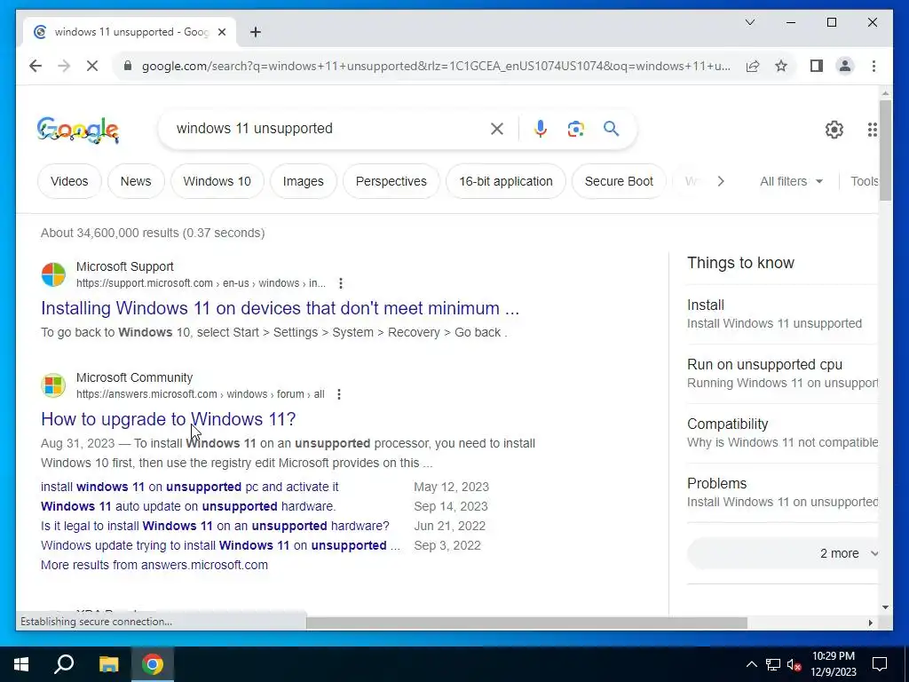Expand the All filters dropdown
The image size is (909, 682).
[791, 181]
